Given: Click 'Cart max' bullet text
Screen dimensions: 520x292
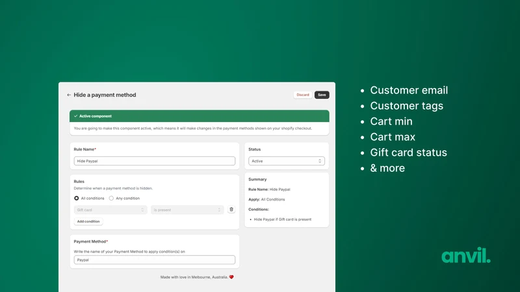Looking at the screenshot, I should (393, 137).
